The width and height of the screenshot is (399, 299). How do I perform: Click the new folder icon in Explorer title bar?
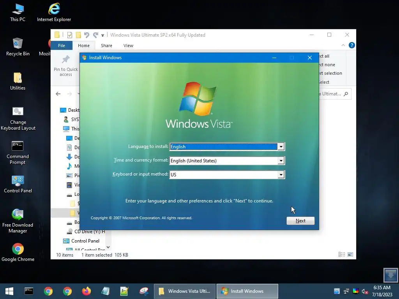pos(78,35)
